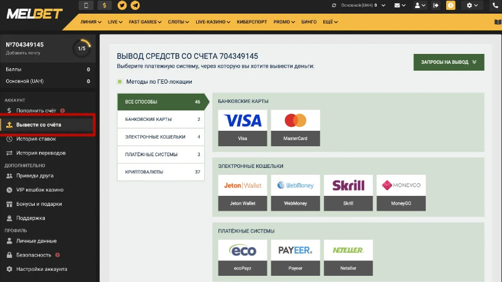Open the user profile icon menu
Image resolution: width=502 pixels, height=282 pixels.
pos(419,6)
